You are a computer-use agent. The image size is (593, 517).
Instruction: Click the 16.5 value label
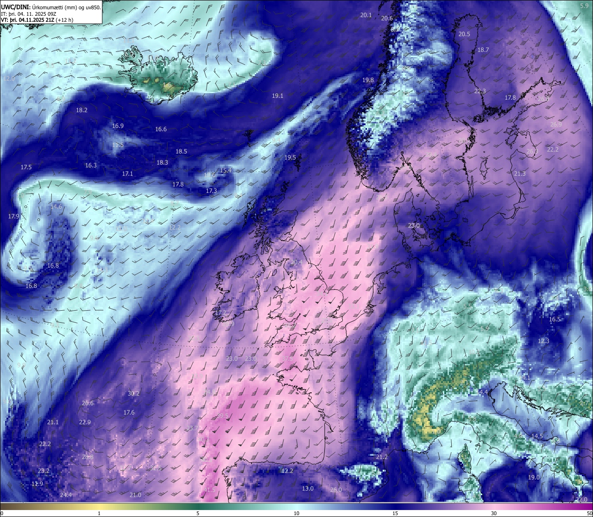click(x=555, y=319)
